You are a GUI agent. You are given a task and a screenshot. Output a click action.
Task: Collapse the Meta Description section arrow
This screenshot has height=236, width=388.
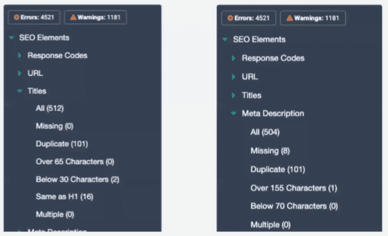pos(233,113)
